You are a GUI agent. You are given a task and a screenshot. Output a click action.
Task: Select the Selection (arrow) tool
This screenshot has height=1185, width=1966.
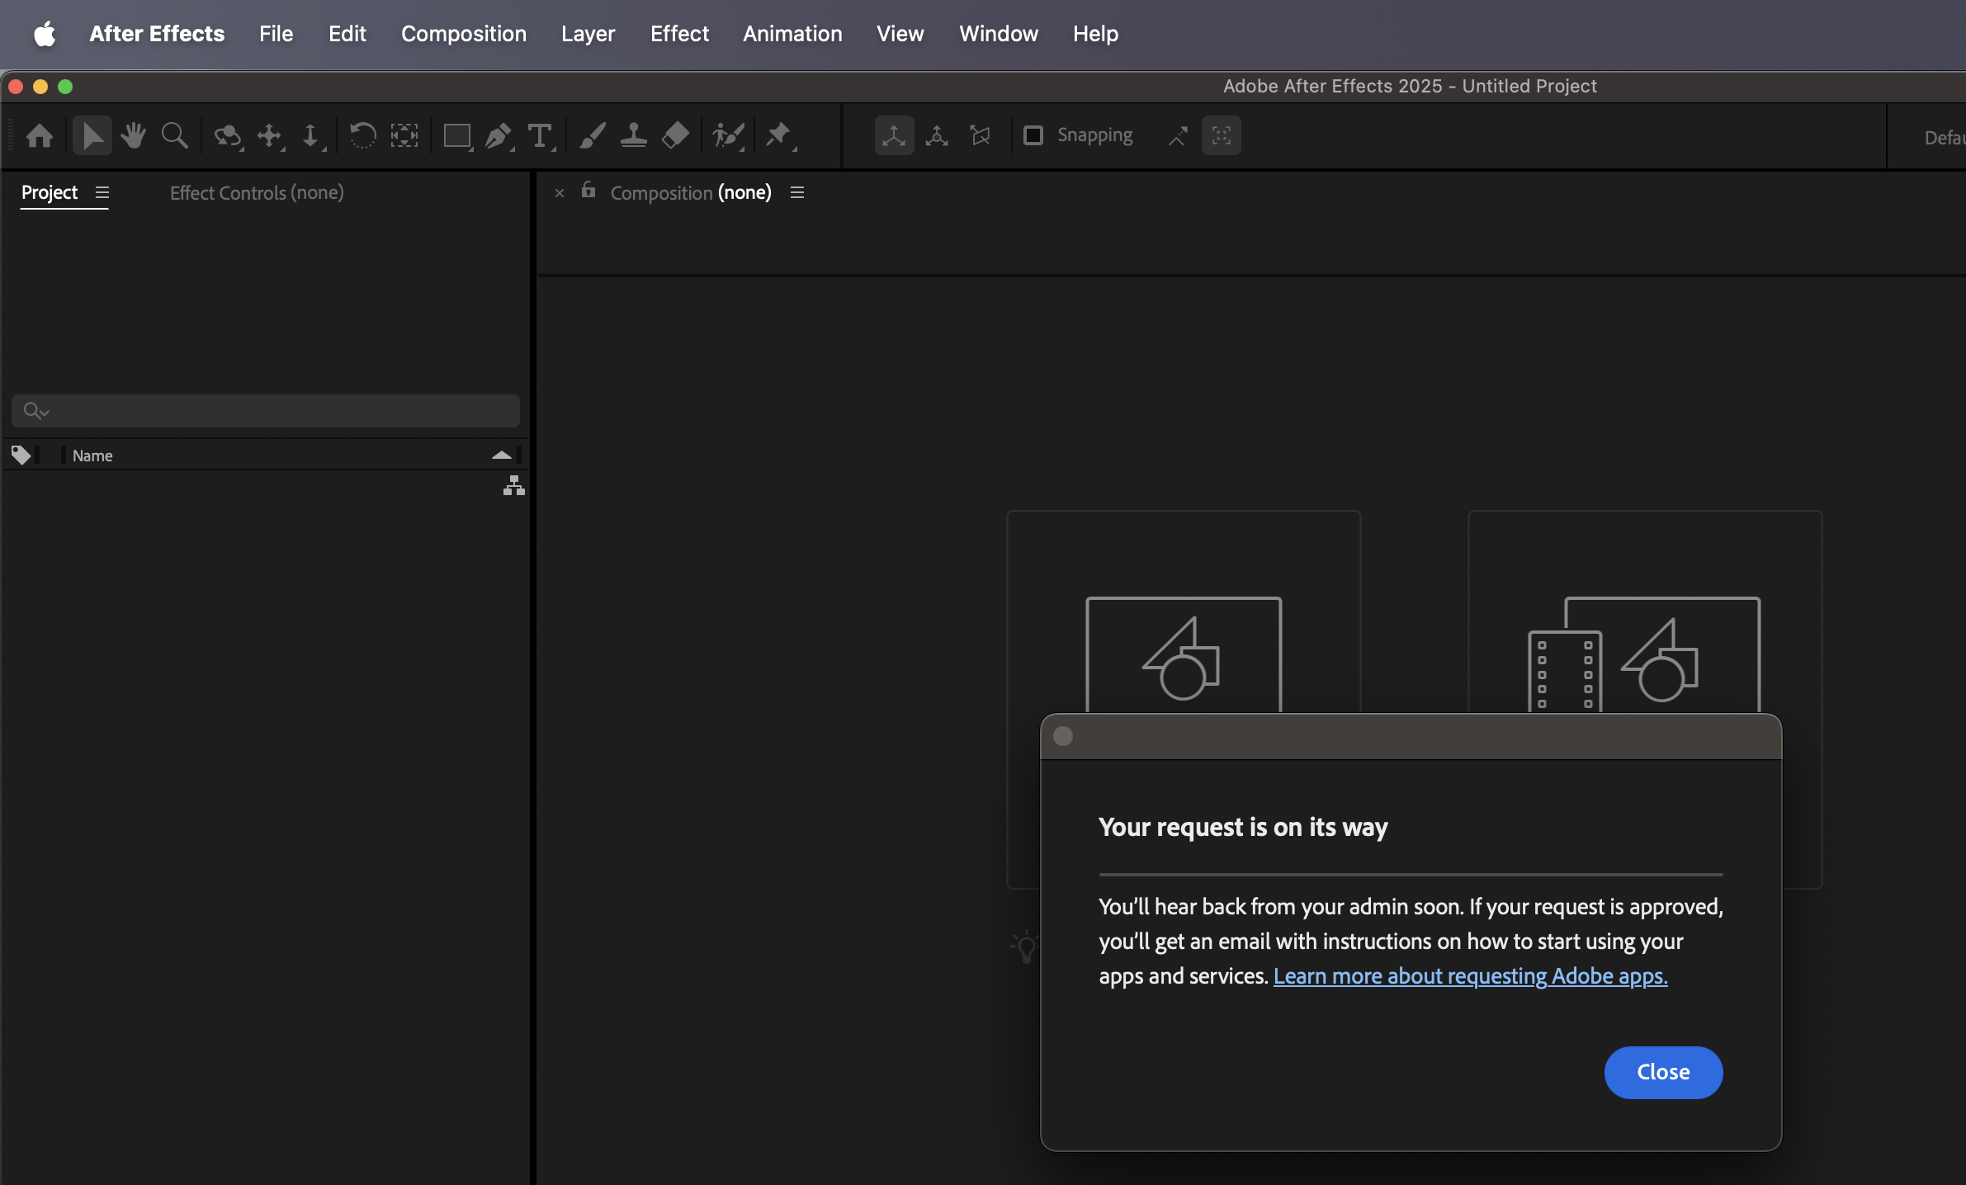click(x=92, y=135)
